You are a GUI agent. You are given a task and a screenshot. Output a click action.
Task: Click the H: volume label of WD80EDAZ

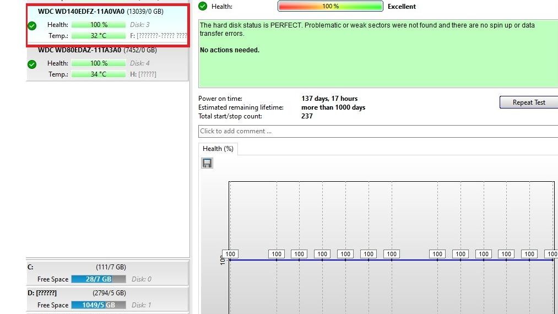click(143, 74)
